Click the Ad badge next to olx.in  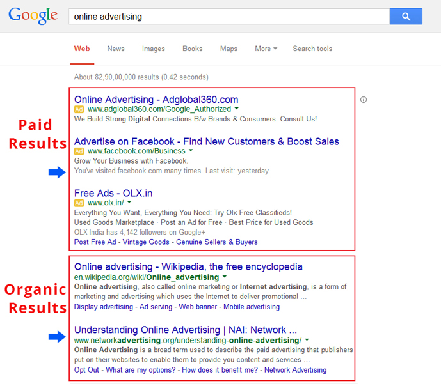tap(79, 203)
